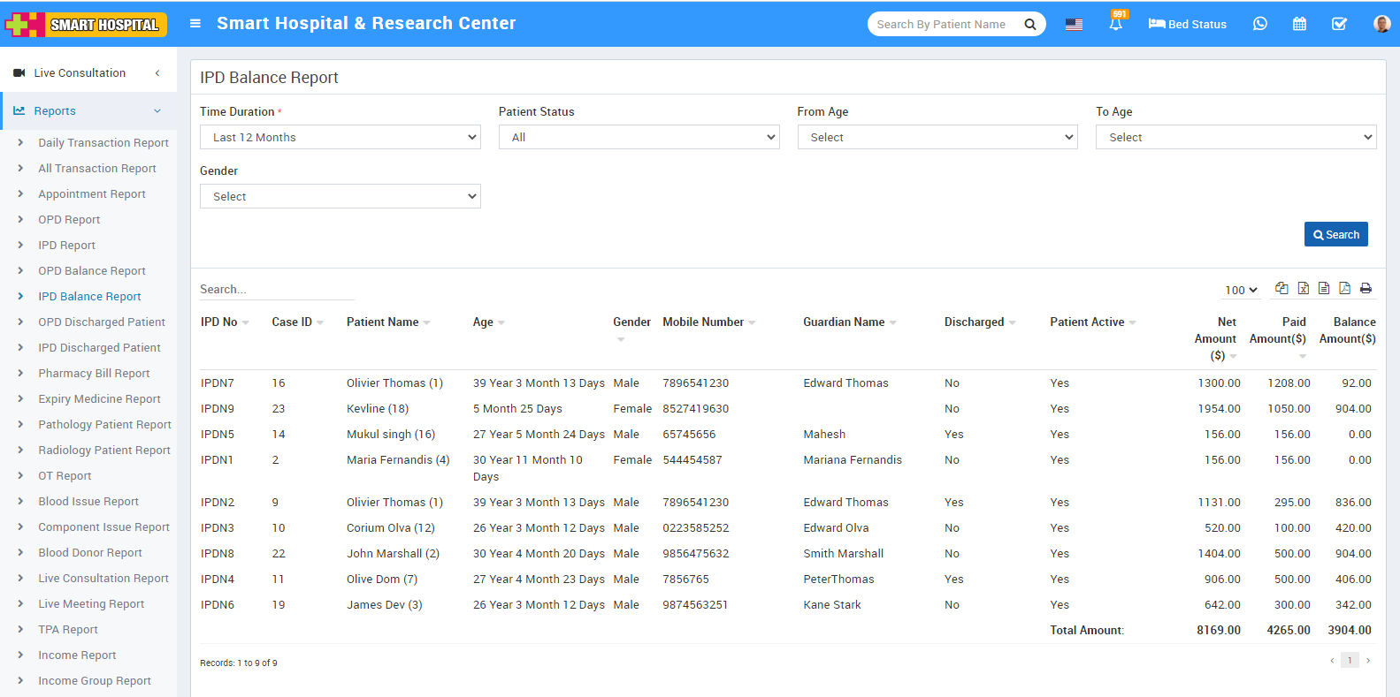Click the next page arrow

click(1368, 660)
